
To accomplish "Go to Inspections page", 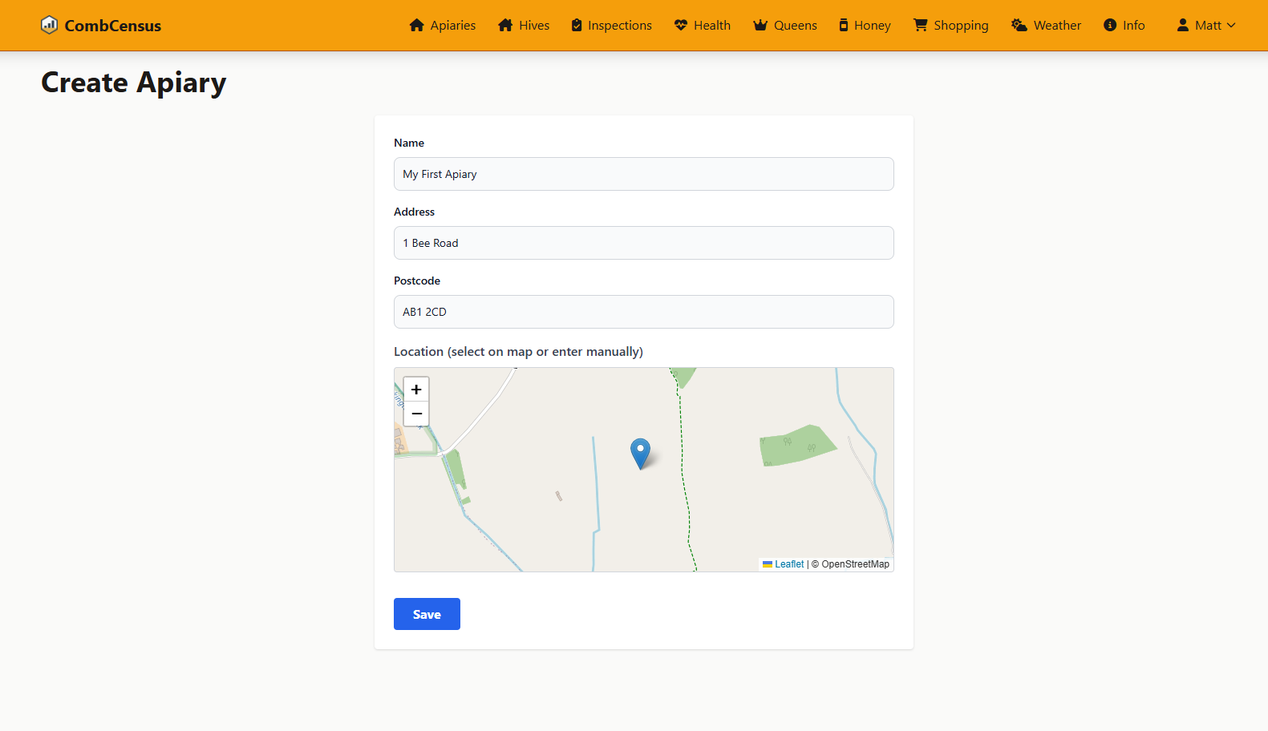I will [612, 25].
